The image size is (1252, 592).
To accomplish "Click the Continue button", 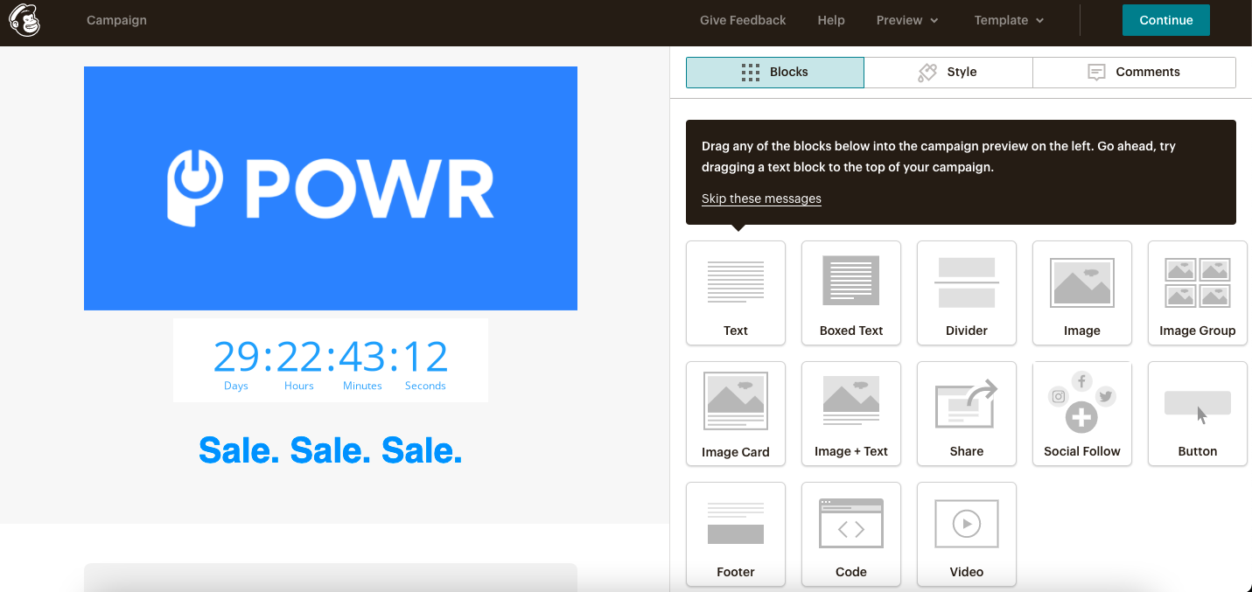I will (1166, 20).
